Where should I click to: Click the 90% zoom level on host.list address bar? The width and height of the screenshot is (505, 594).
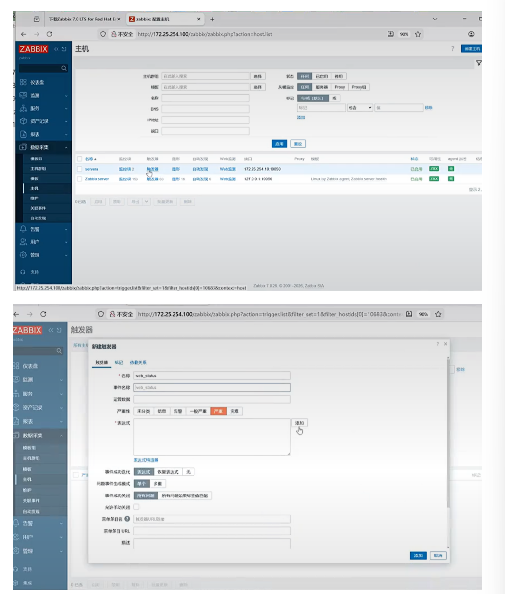(404, 34)
